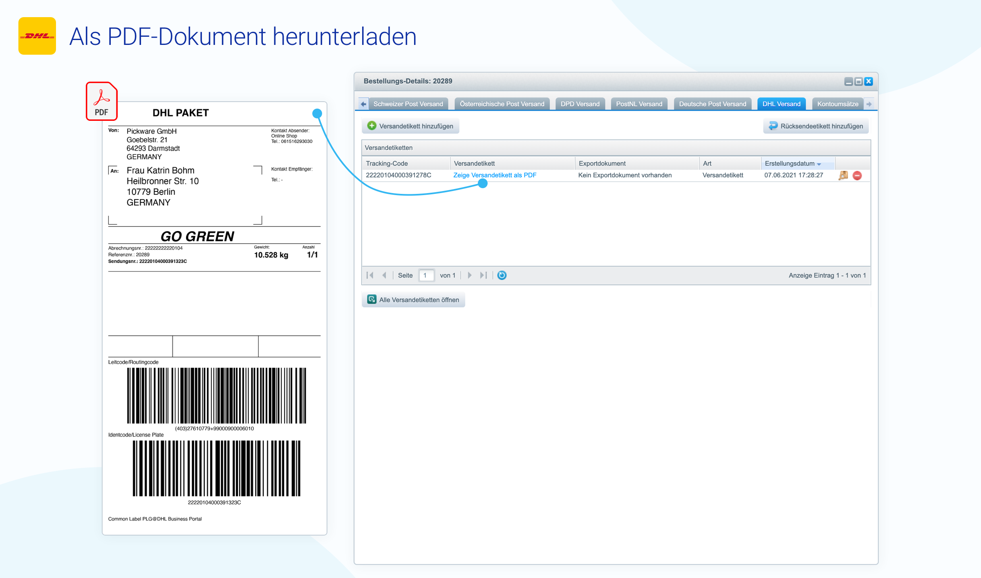Switch to Österreichische Post Versand tab
Viewport: 981px width, 578px height.
[502, 104]
